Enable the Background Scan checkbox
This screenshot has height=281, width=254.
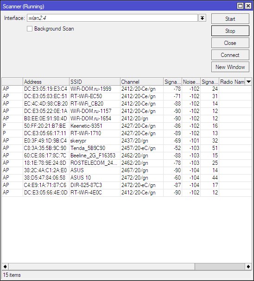[30, 29]
